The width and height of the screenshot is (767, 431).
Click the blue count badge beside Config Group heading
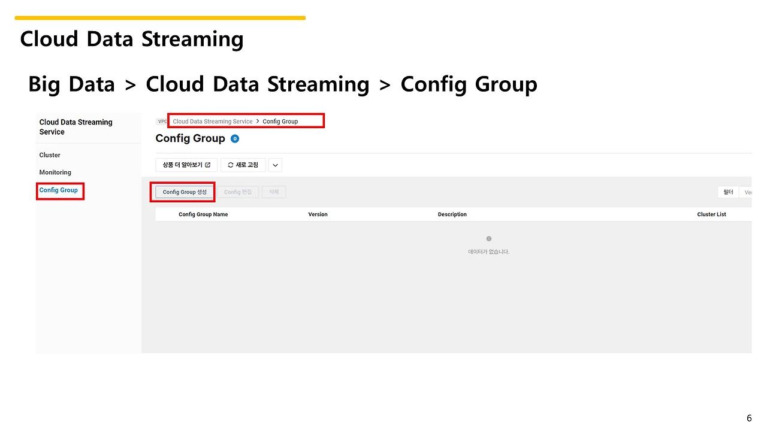[235, 139]
